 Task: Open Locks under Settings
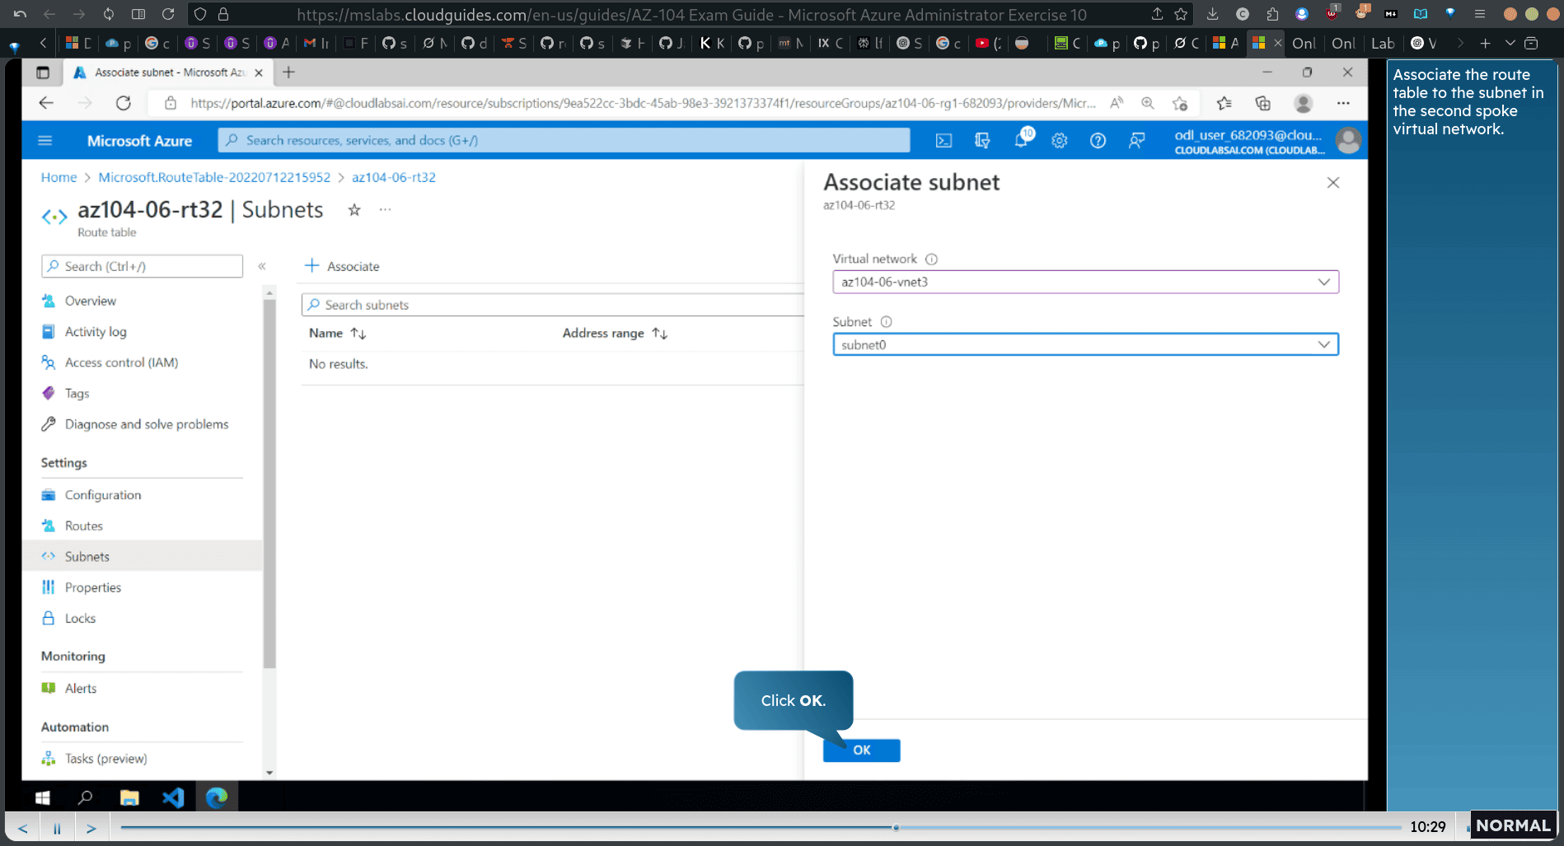tap(80, 618)
